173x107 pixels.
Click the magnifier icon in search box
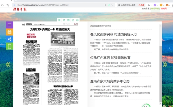[119, 5]
